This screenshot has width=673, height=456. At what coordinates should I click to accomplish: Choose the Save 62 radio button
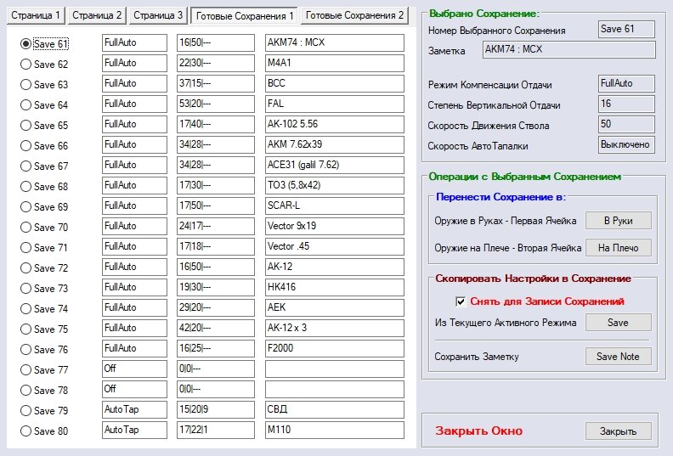(44, 65)
